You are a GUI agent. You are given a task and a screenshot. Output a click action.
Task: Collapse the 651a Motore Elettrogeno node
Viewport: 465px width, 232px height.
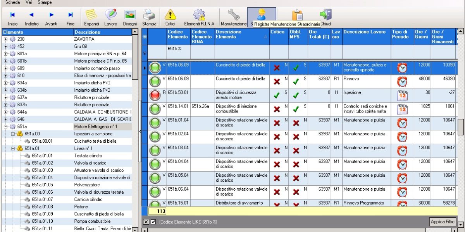(x=5, y=126)
